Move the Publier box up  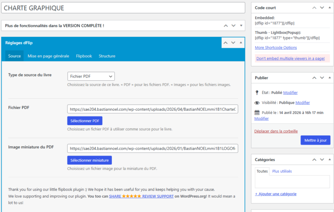tap(314, 78)
